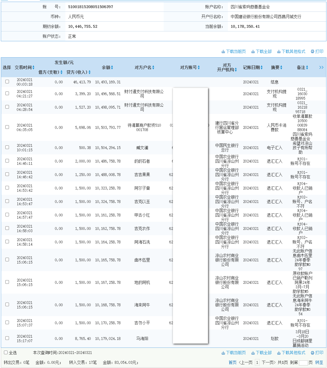Sort by 对方开户机构 arrows
This screenshot has height=368, width=327.
(236, 70)
